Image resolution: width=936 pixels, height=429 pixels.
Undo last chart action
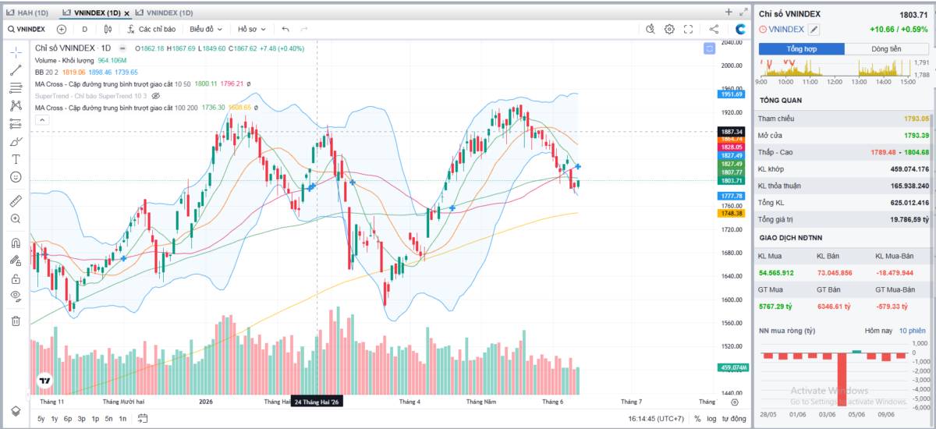point(285,29)
